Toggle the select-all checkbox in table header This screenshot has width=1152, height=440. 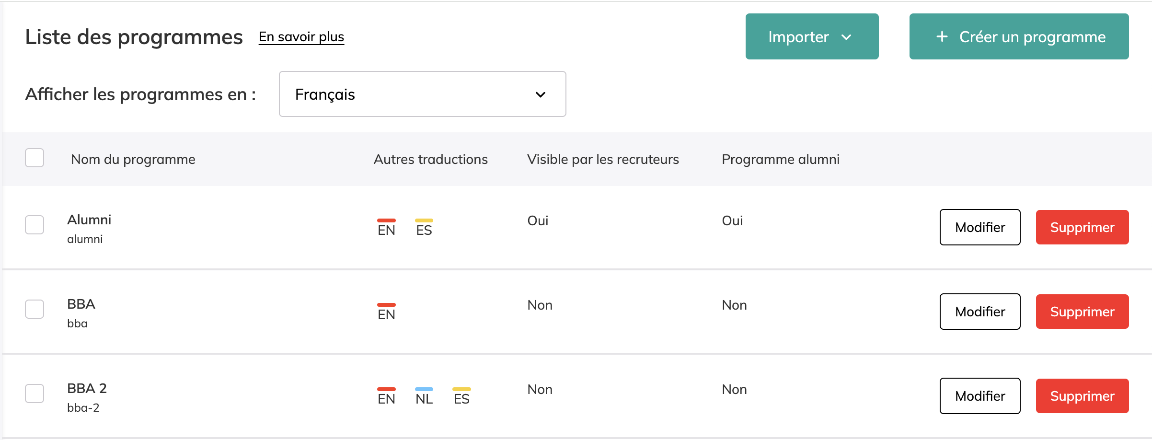click(35, 158)
